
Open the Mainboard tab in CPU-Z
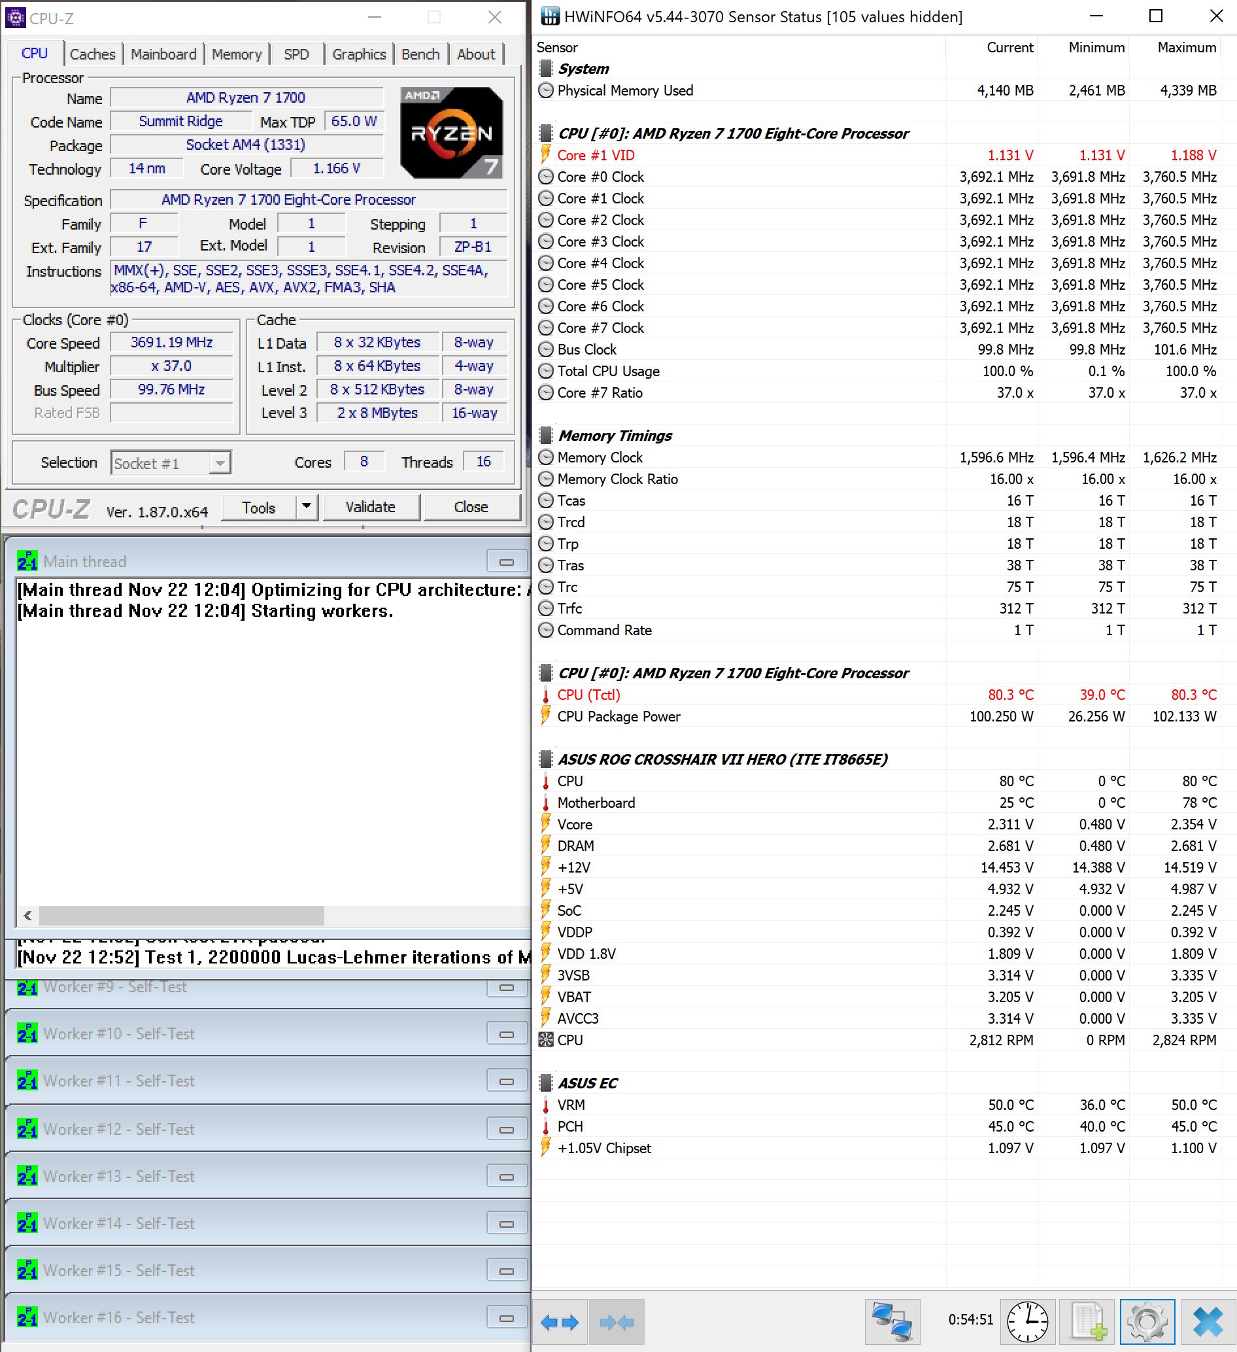coord(163,54)
